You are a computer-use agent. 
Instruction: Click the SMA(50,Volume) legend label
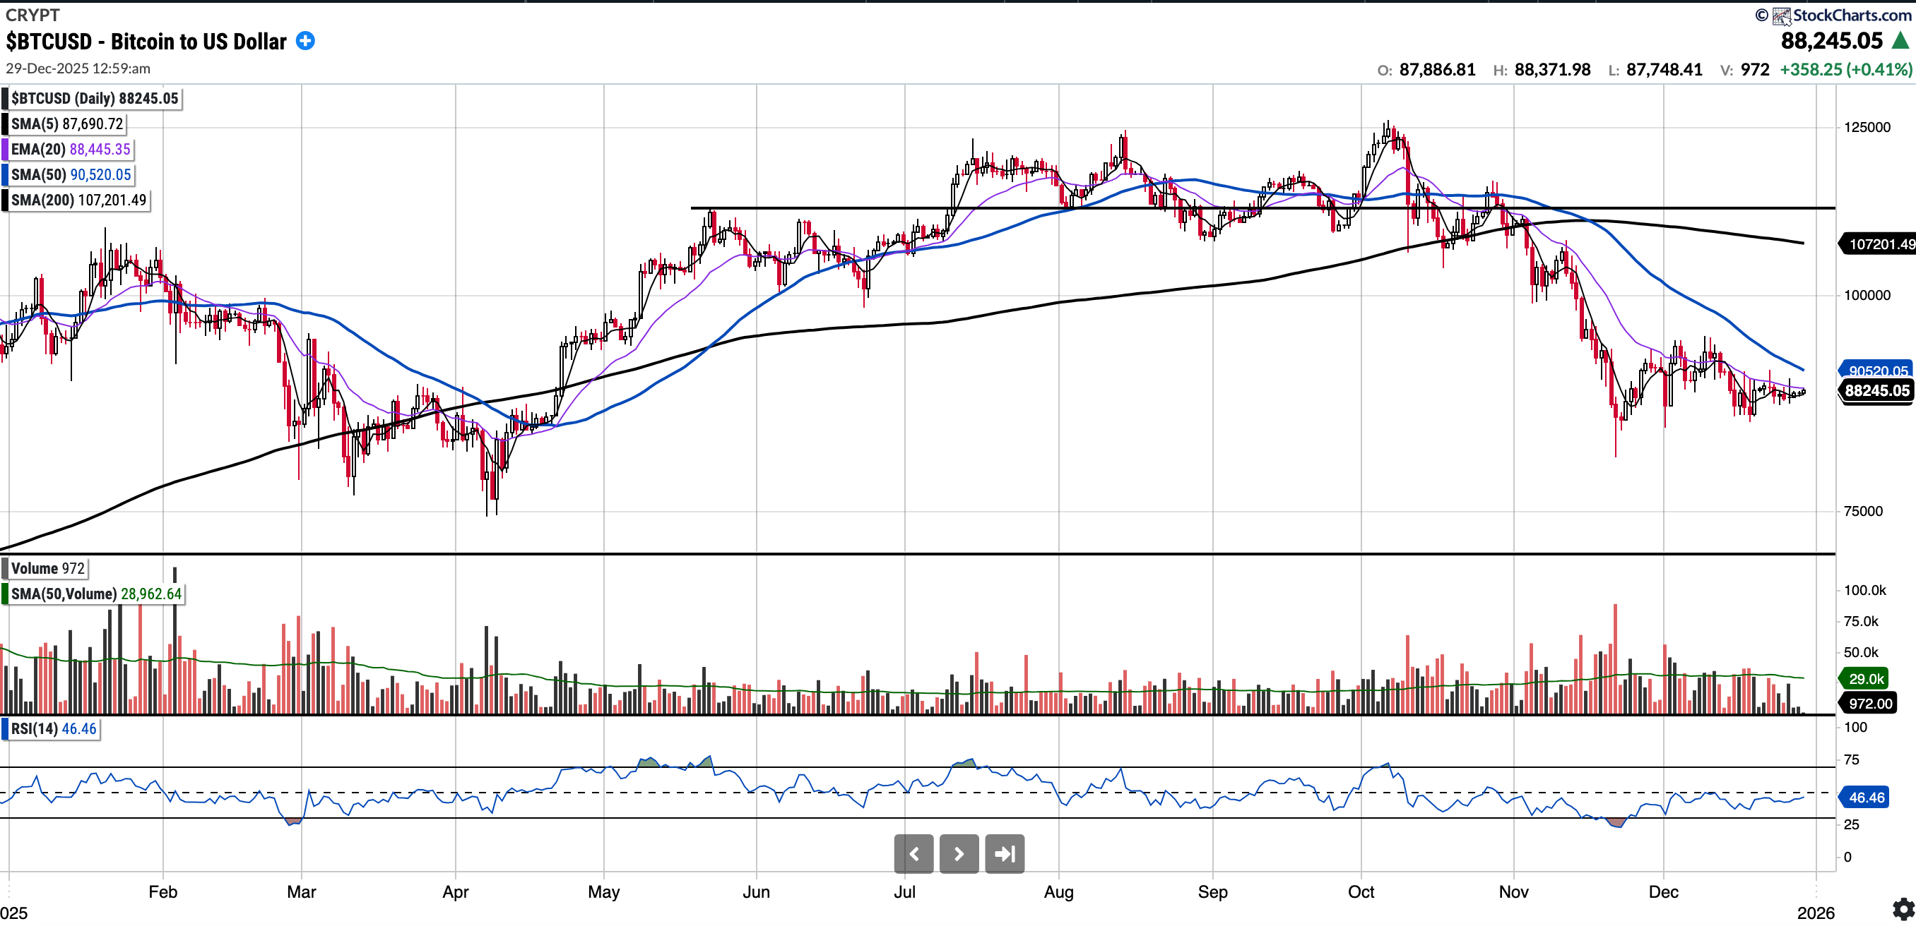(x=95, y=594)
